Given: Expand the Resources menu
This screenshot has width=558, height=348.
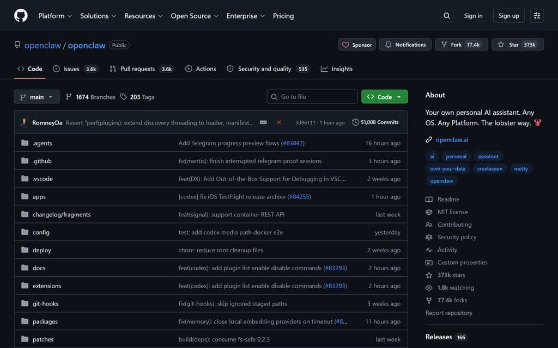Looking at the screenshot, I should [143, 16].
